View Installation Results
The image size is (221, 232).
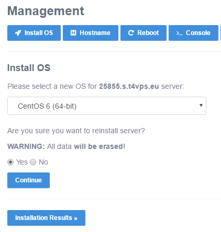[x=46, y=218]
